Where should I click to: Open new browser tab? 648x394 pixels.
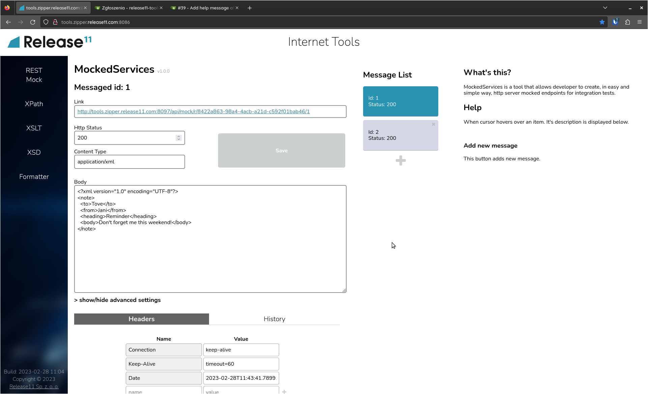249,8
